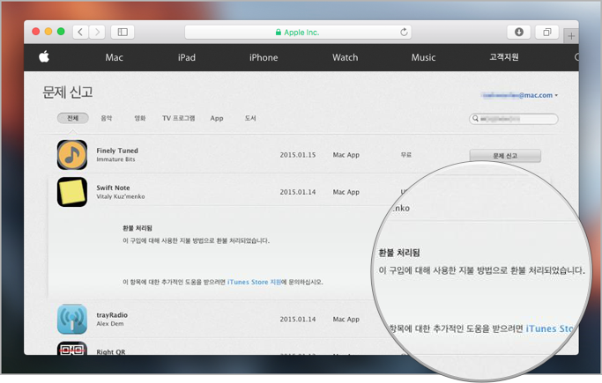Open the iPad menu item
The image size is (602, 383).
coord(187,57)
